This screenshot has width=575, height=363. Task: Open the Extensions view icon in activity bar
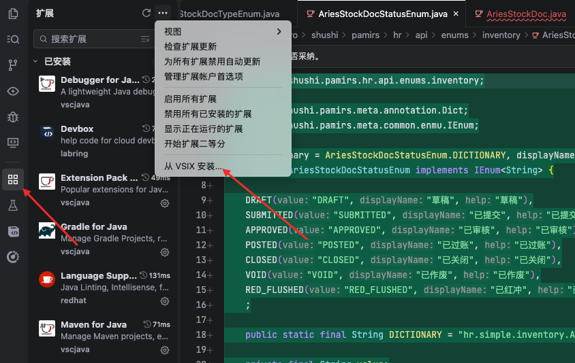13,179
